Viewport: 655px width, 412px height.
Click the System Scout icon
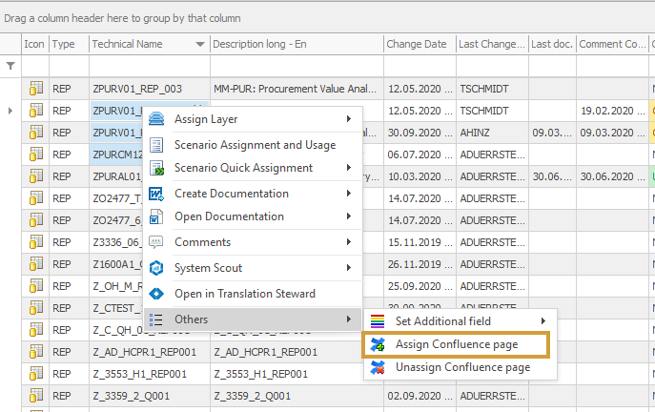[x=158, y=268]
